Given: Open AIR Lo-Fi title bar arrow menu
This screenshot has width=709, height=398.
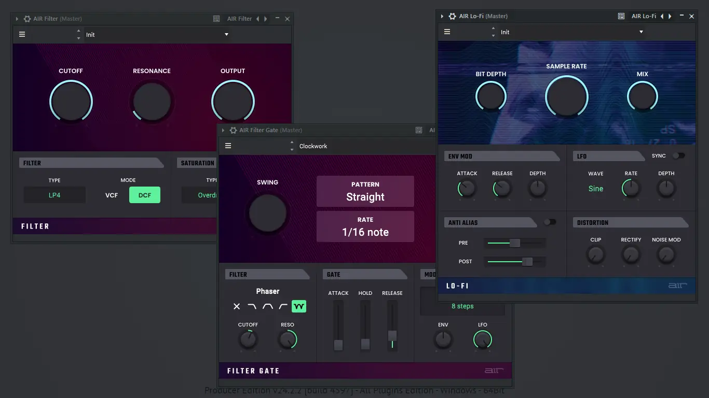Looking at the screenshot, I should 442,16.
